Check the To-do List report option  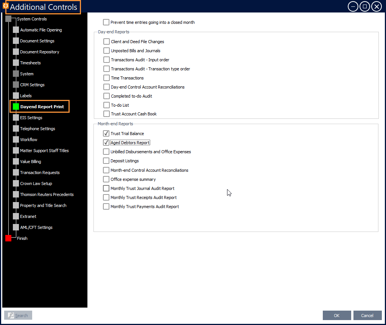[107, 105]
